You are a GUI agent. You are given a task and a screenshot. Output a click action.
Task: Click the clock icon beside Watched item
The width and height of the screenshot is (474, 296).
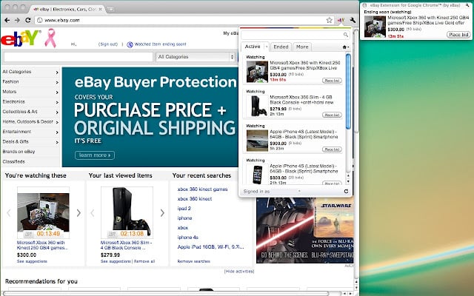pyautogui.click(x=130, y=44)
